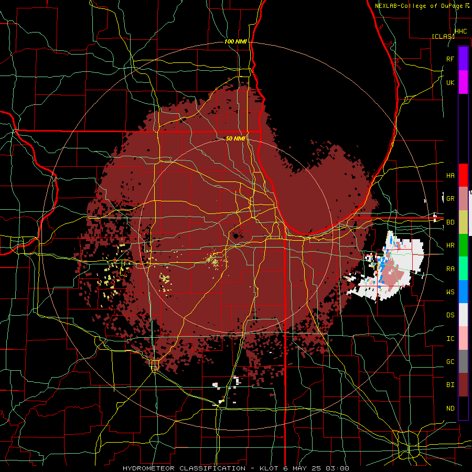This screenshot has height=472, width=472.
Task: Click the UK magenta legend swatch
Action: tap(463, 82)
